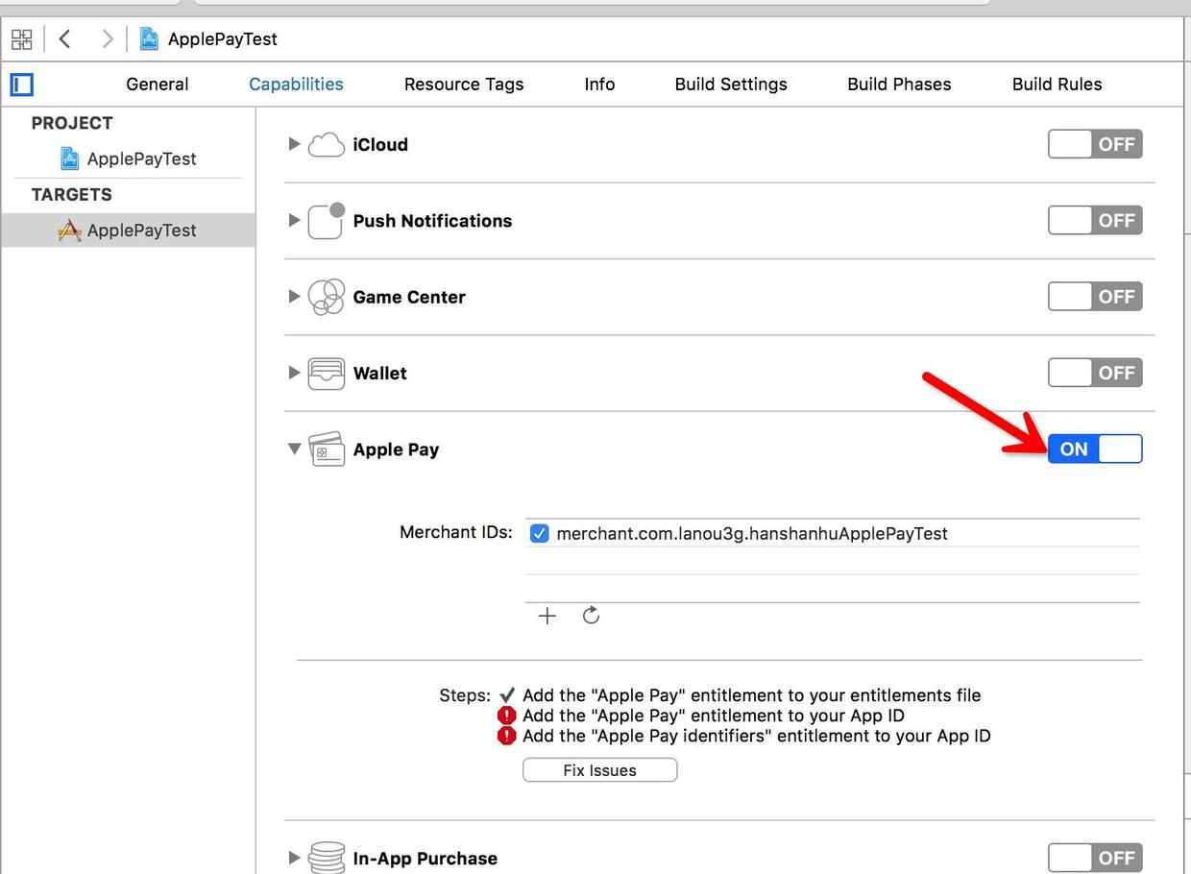Click the Fix Issues button
1191x874 pixels.
click(x=600, y=770)
